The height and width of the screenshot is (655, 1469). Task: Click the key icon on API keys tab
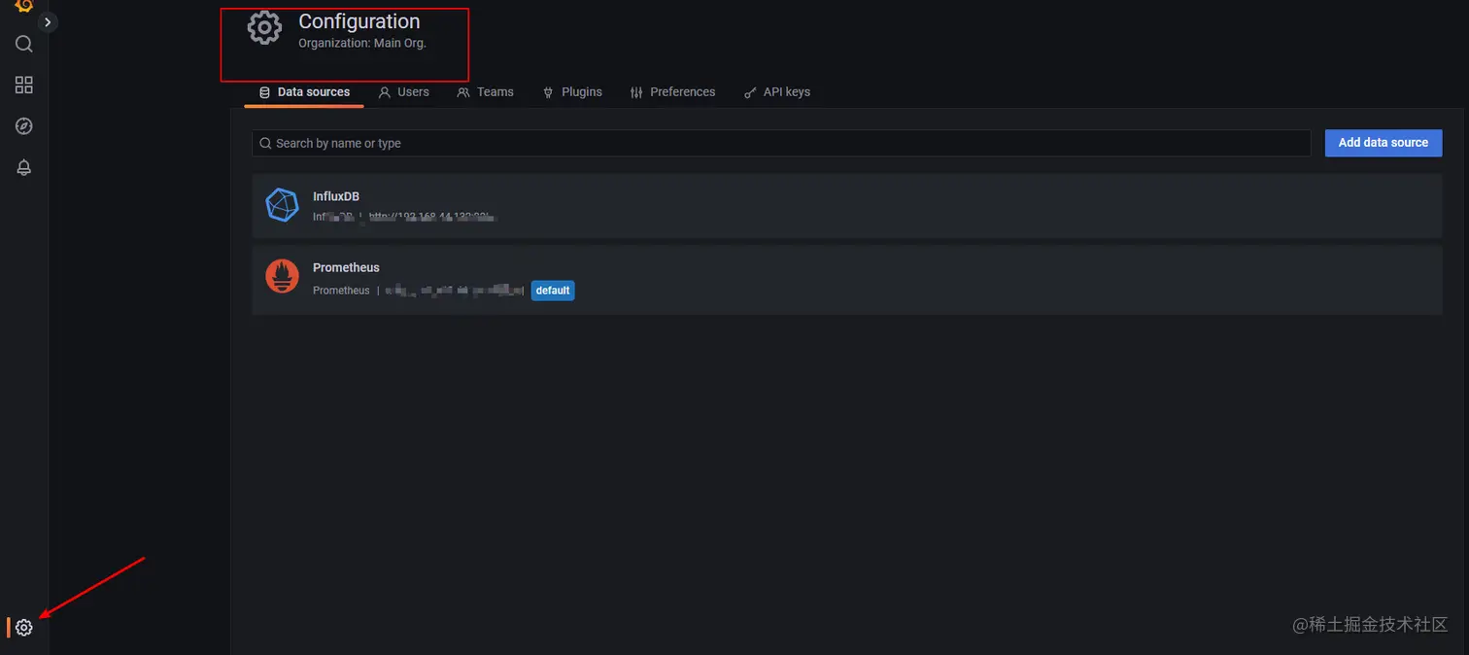(750, 92)
